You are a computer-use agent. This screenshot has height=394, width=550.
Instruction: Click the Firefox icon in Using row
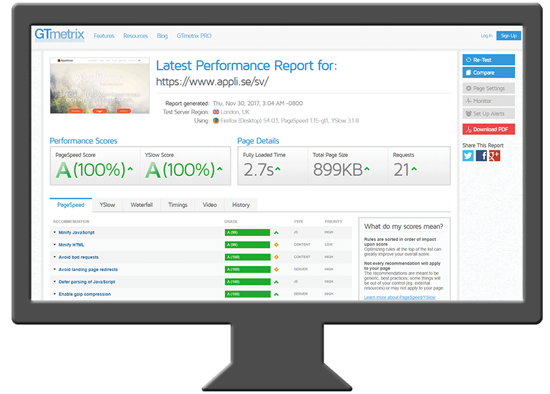(216, 120)
